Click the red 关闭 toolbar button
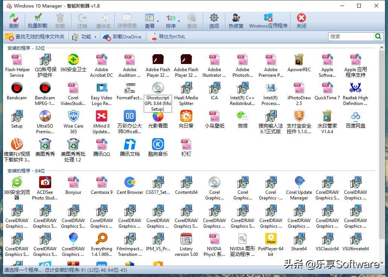The image size is (388, 277). (301, 21)
